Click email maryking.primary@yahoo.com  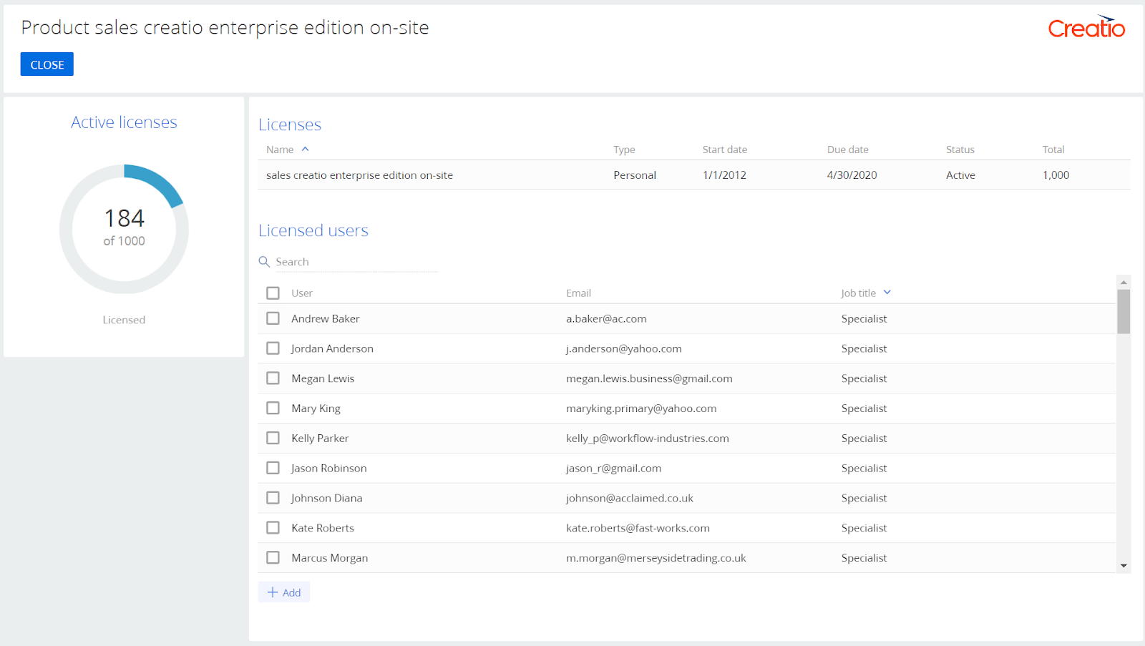pos(641,408)
